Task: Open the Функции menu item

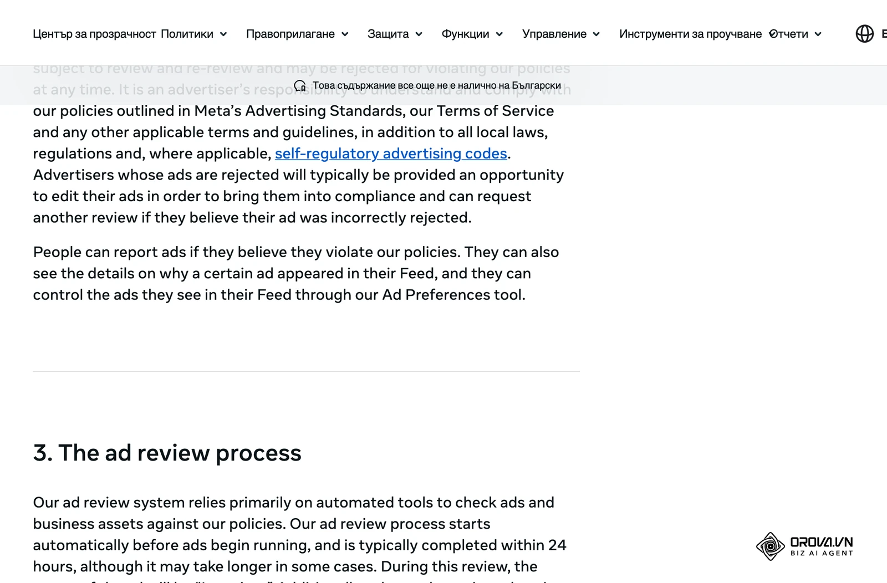Action: (x=465, y=34)
